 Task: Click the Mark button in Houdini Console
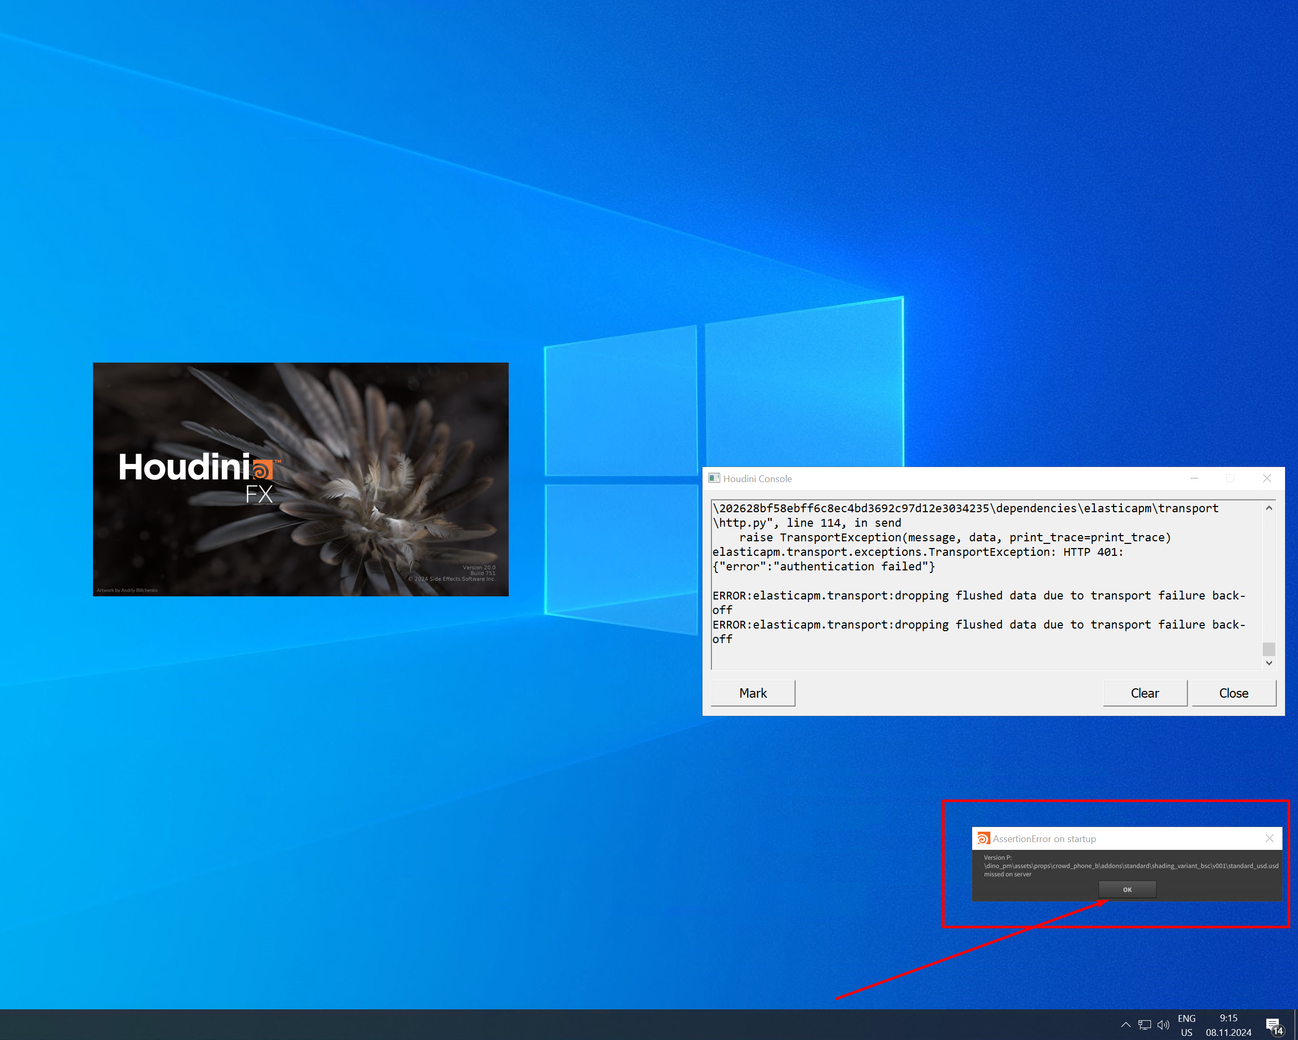click(x=752, y=693)
